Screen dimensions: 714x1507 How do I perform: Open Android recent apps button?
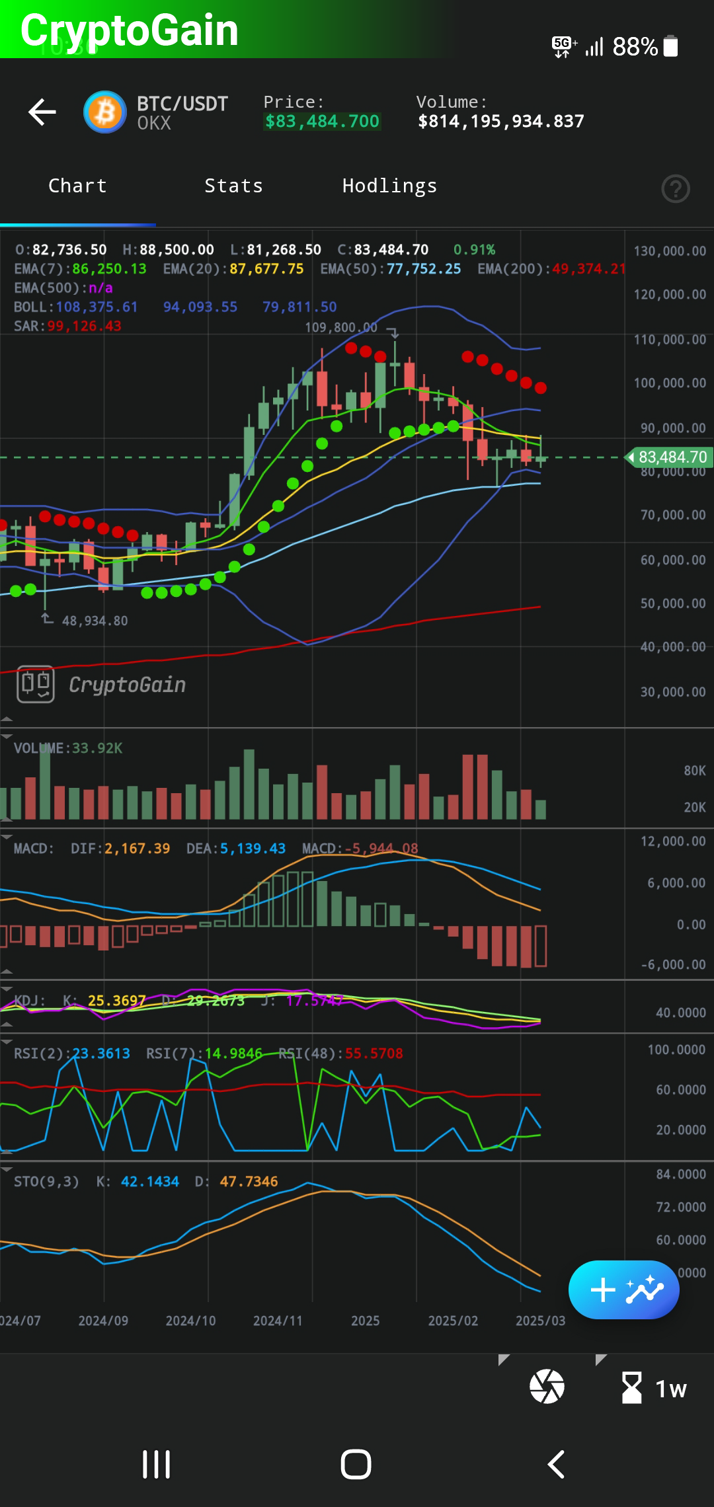tap(157, 1464)
